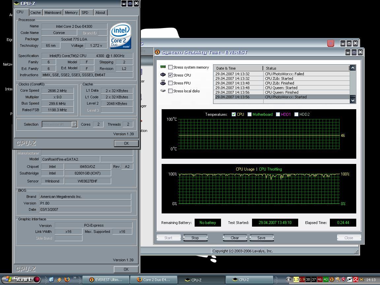Uncheck the Stress CPU checkbox

click(x=170, y=75)
